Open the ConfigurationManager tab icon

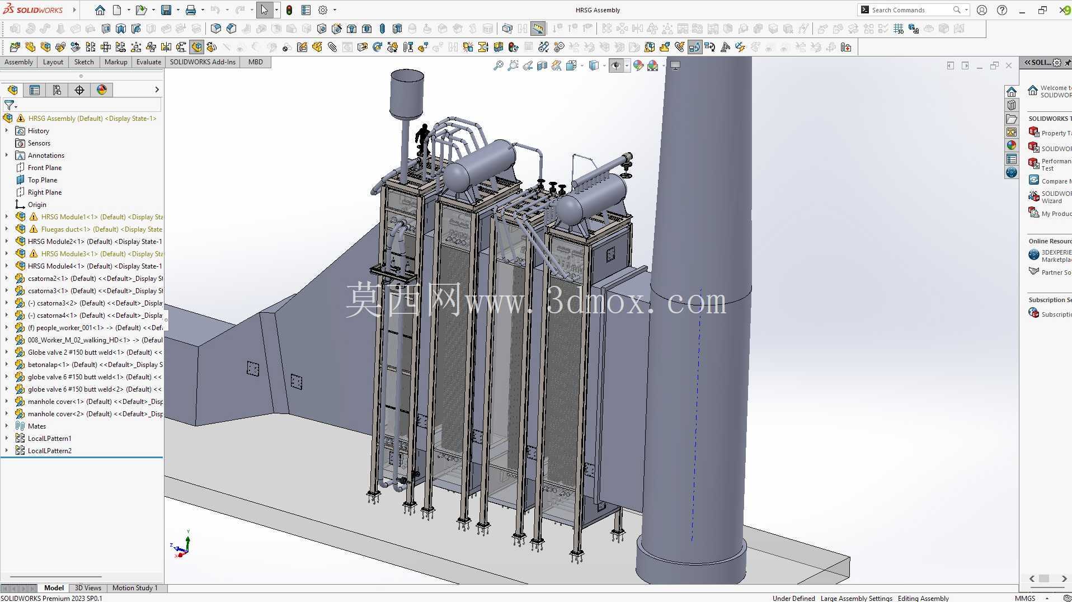click(x=57, y=90)
